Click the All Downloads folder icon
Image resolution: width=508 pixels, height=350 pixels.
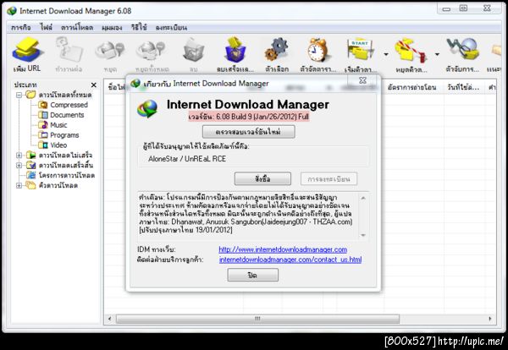(30, 95)
